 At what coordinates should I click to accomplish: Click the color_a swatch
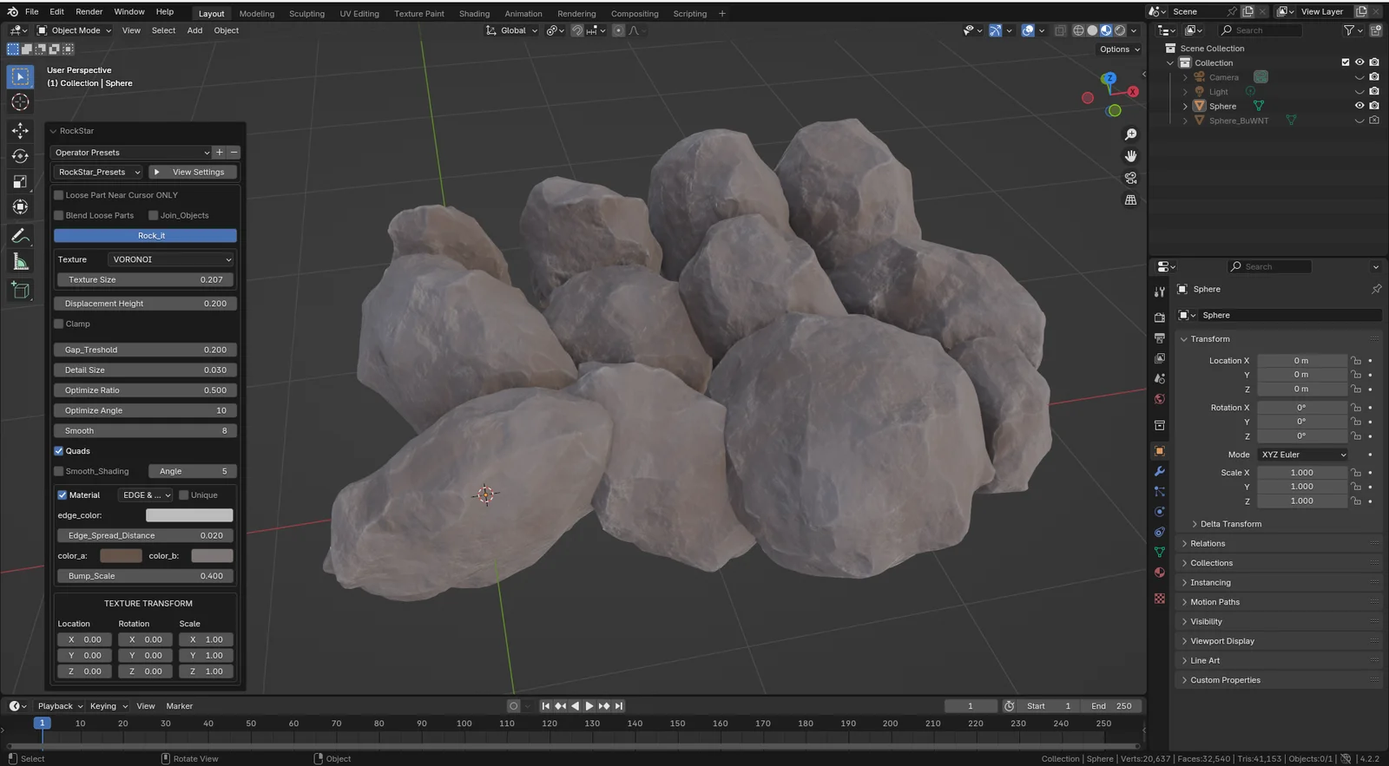point(121,556)
